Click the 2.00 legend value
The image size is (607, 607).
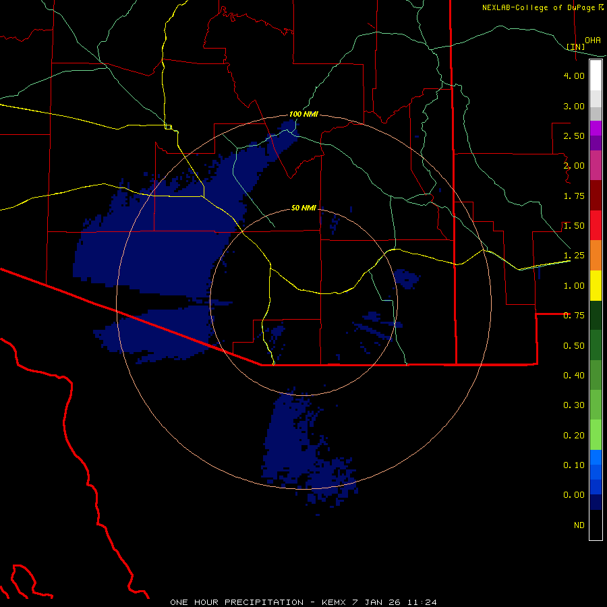[574, 166]
